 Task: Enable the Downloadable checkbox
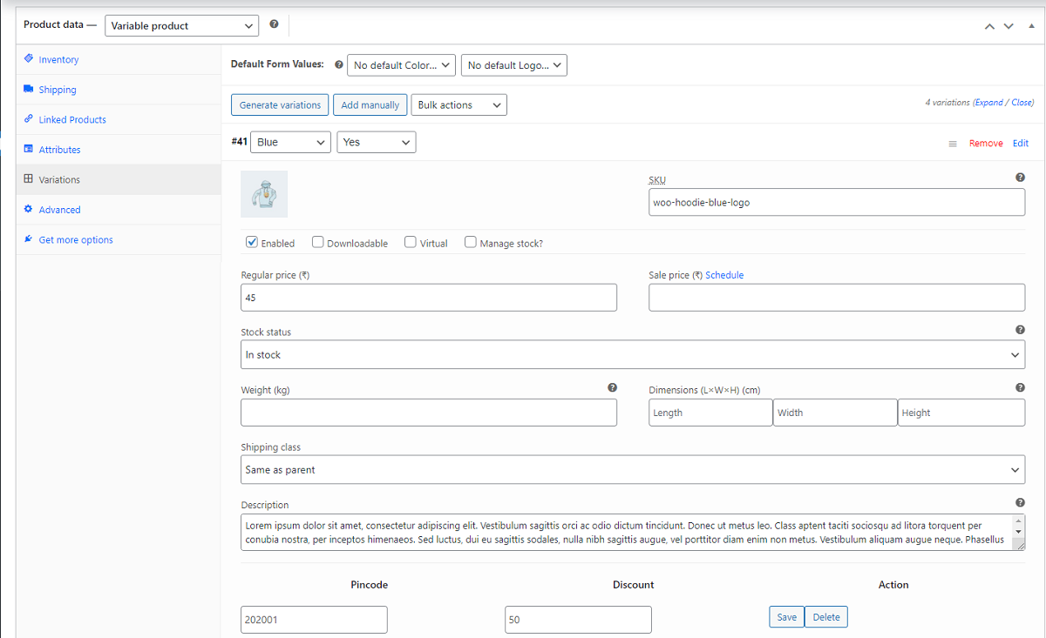(x=317, y=242)
